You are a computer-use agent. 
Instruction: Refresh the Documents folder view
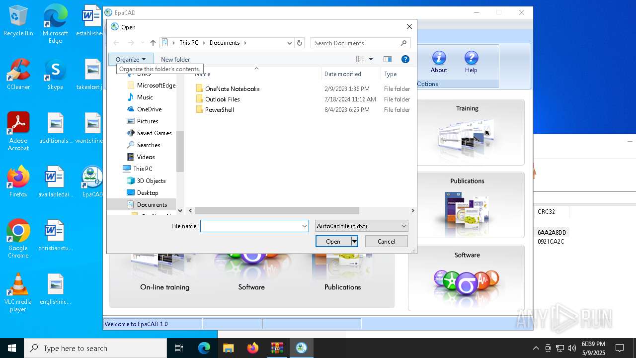[300, 43]
